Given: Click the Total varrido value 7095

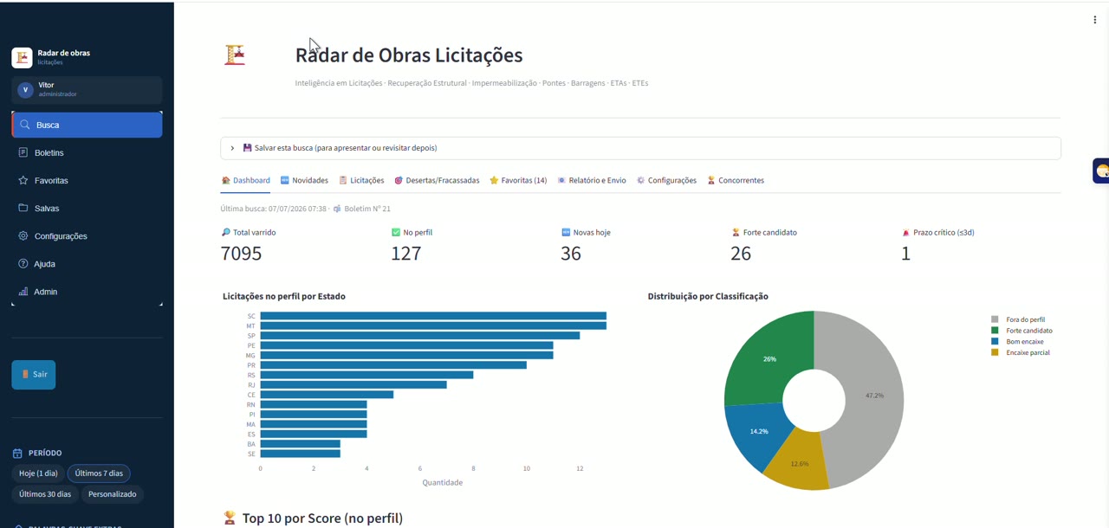Looking at the screenshot, I should point(241,254).
